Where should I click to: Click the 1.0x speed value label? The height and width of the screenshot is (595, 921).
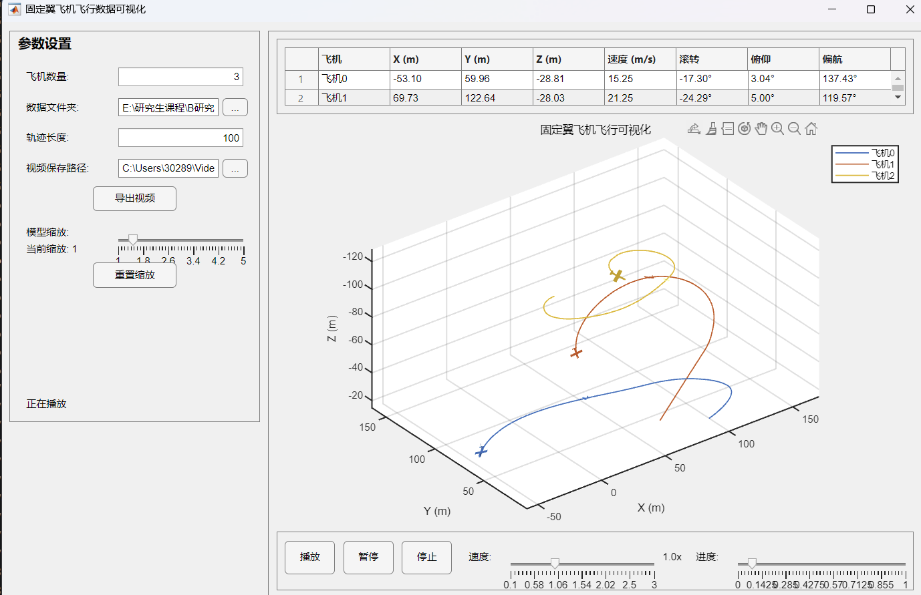tap(672, 557)
